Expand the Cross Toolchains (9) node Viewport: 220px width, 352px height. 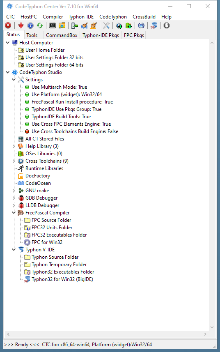coord(14,161)
